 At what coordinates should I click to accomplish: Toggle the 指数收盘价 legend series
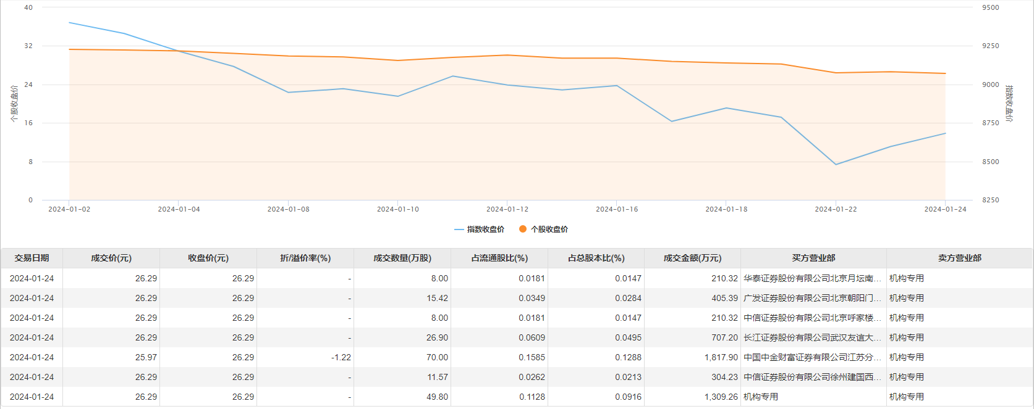pos(479,229)
